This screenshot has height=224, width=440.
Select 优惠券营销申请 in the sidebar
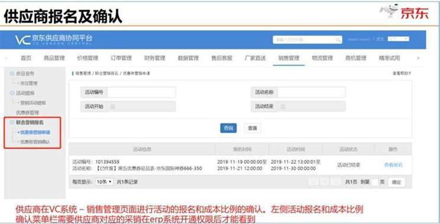click(35, 132)
